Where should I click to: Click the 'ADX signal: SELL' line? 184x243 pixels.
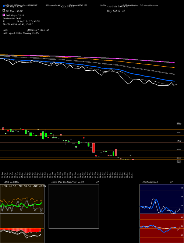[21, 33]
